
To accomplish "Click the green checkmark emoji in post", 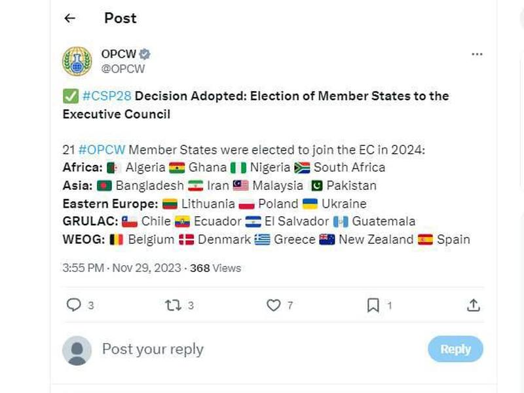I will pos(71,96).
